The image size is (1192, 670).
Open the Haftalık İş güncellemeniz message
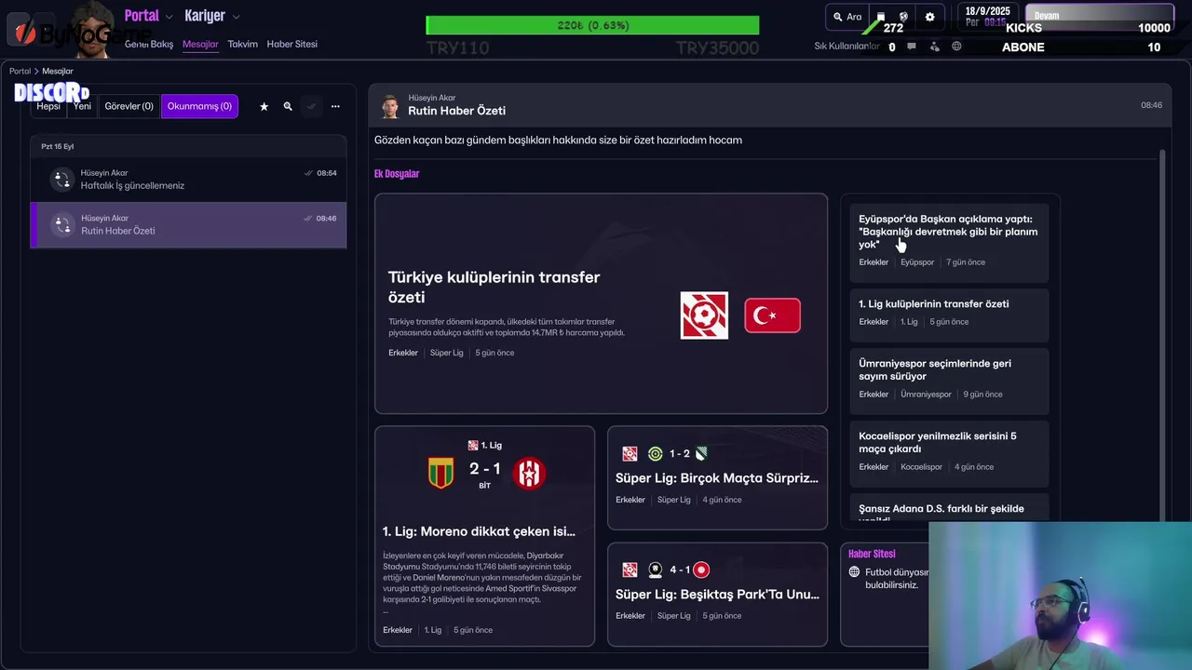(x=188, y=180)
